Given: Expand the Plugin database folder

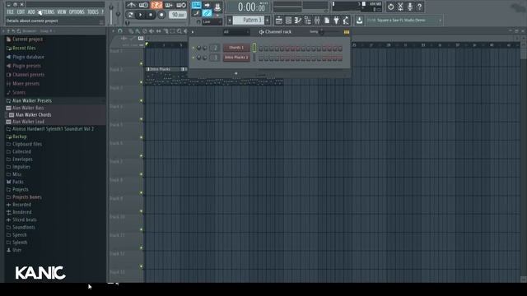Looking at the screenshot, I should [x=28, y=57].
